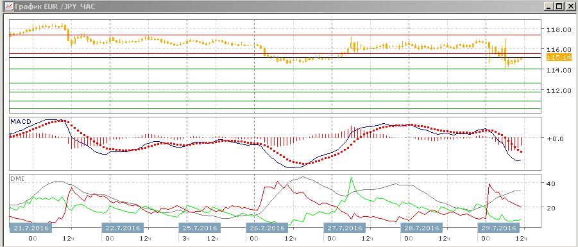578x247 pixels.
Task: Click the +0.0 MACD axis label
Action: click(555, 139)
